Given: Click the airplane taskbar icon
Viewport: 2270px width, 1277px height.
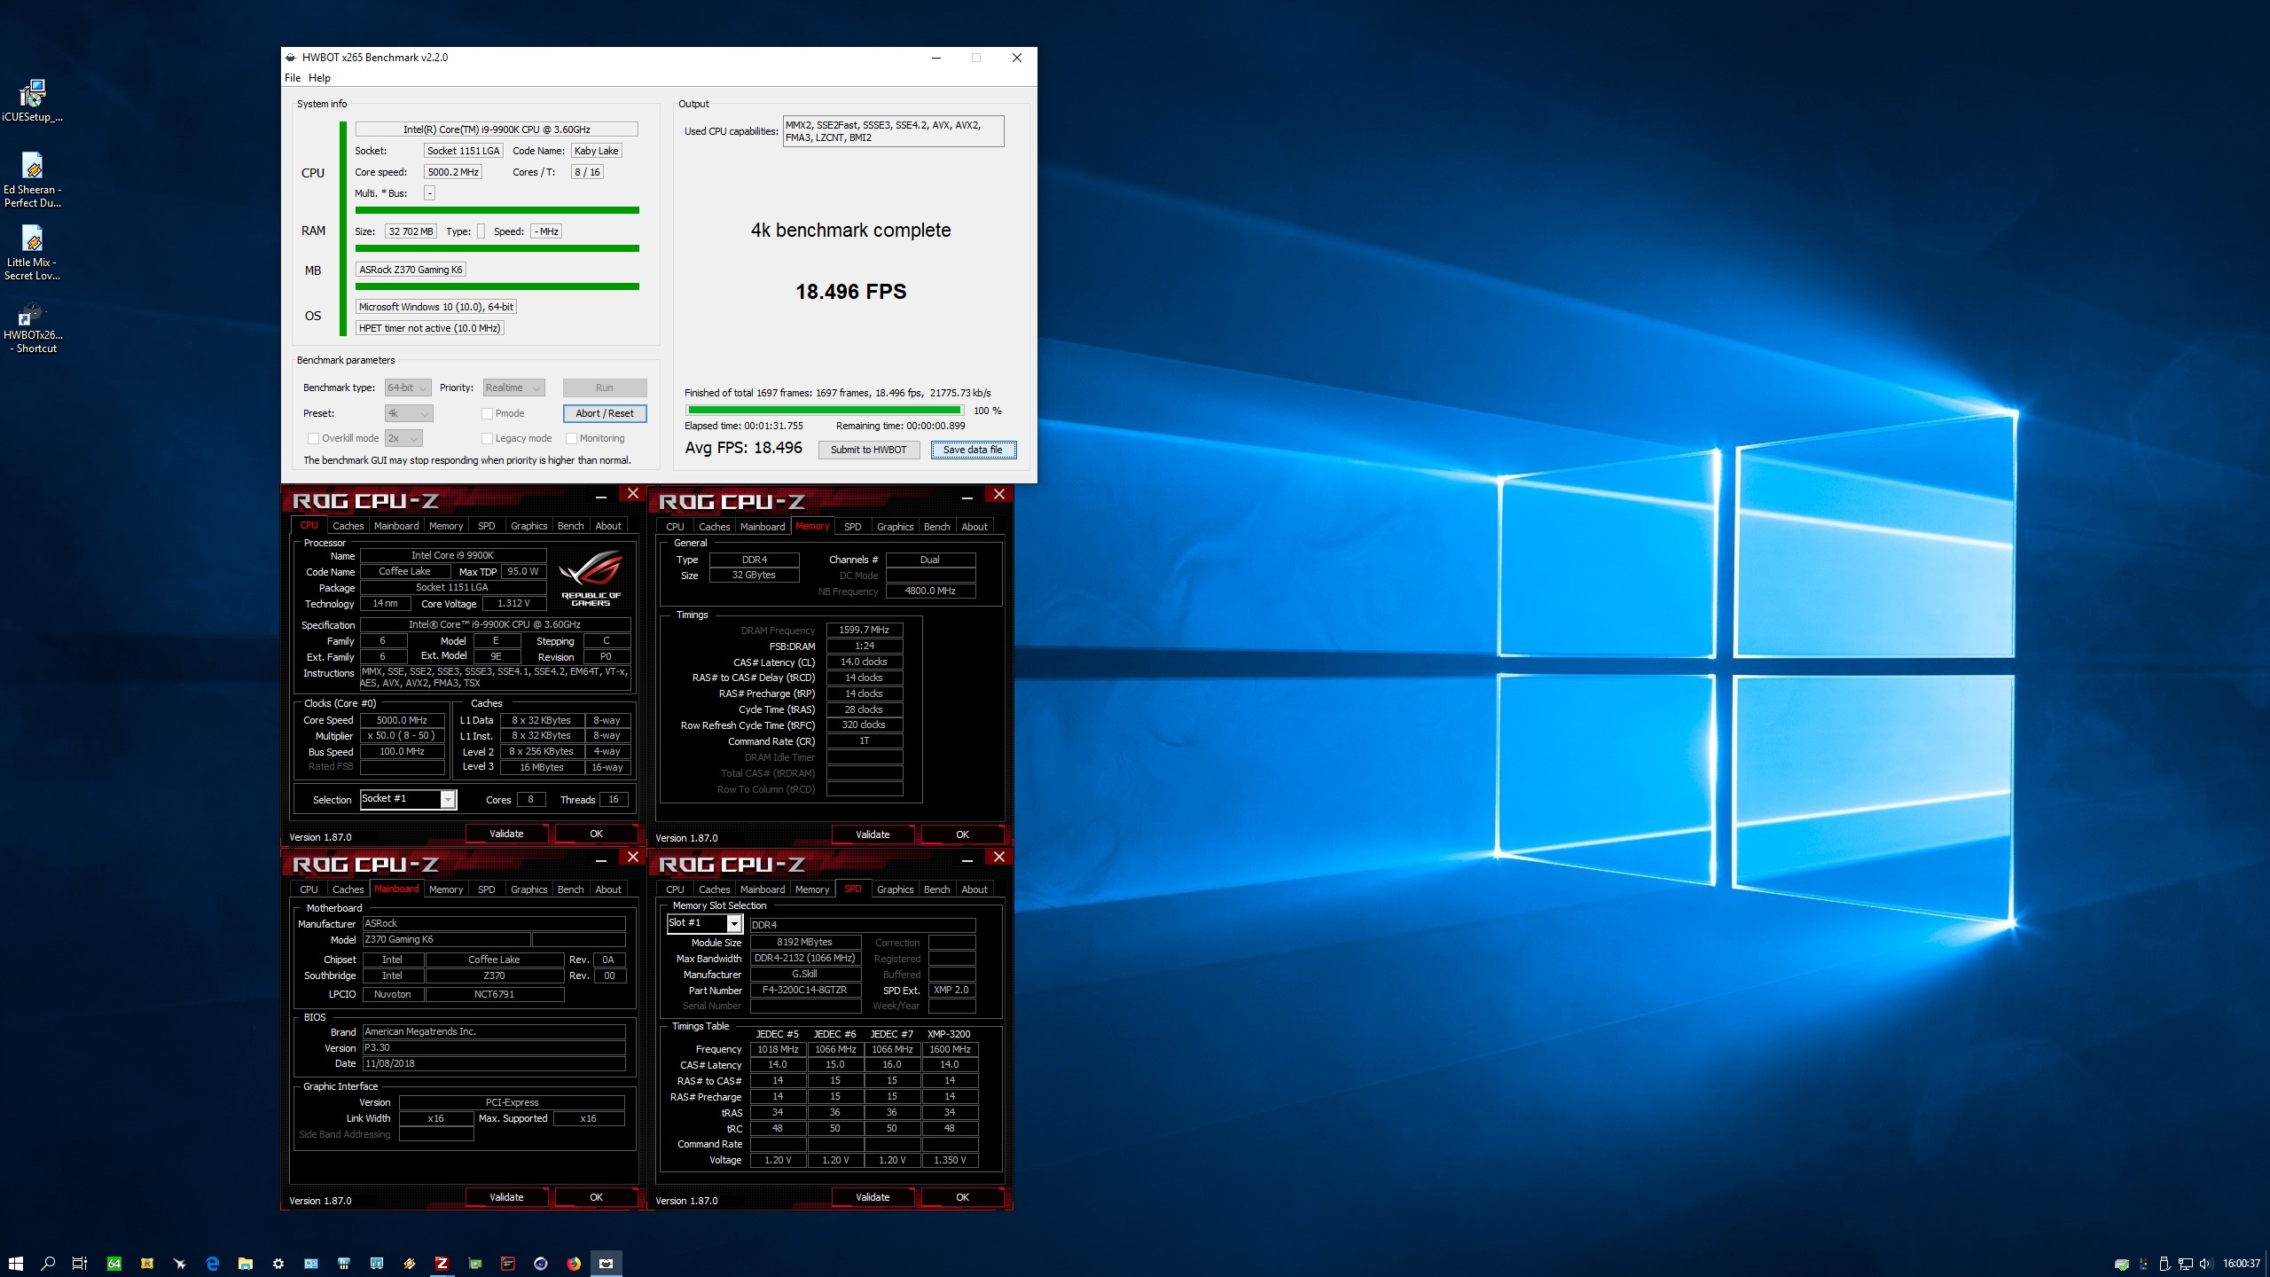Looking at the screenshot, I should click(180, 1264).
